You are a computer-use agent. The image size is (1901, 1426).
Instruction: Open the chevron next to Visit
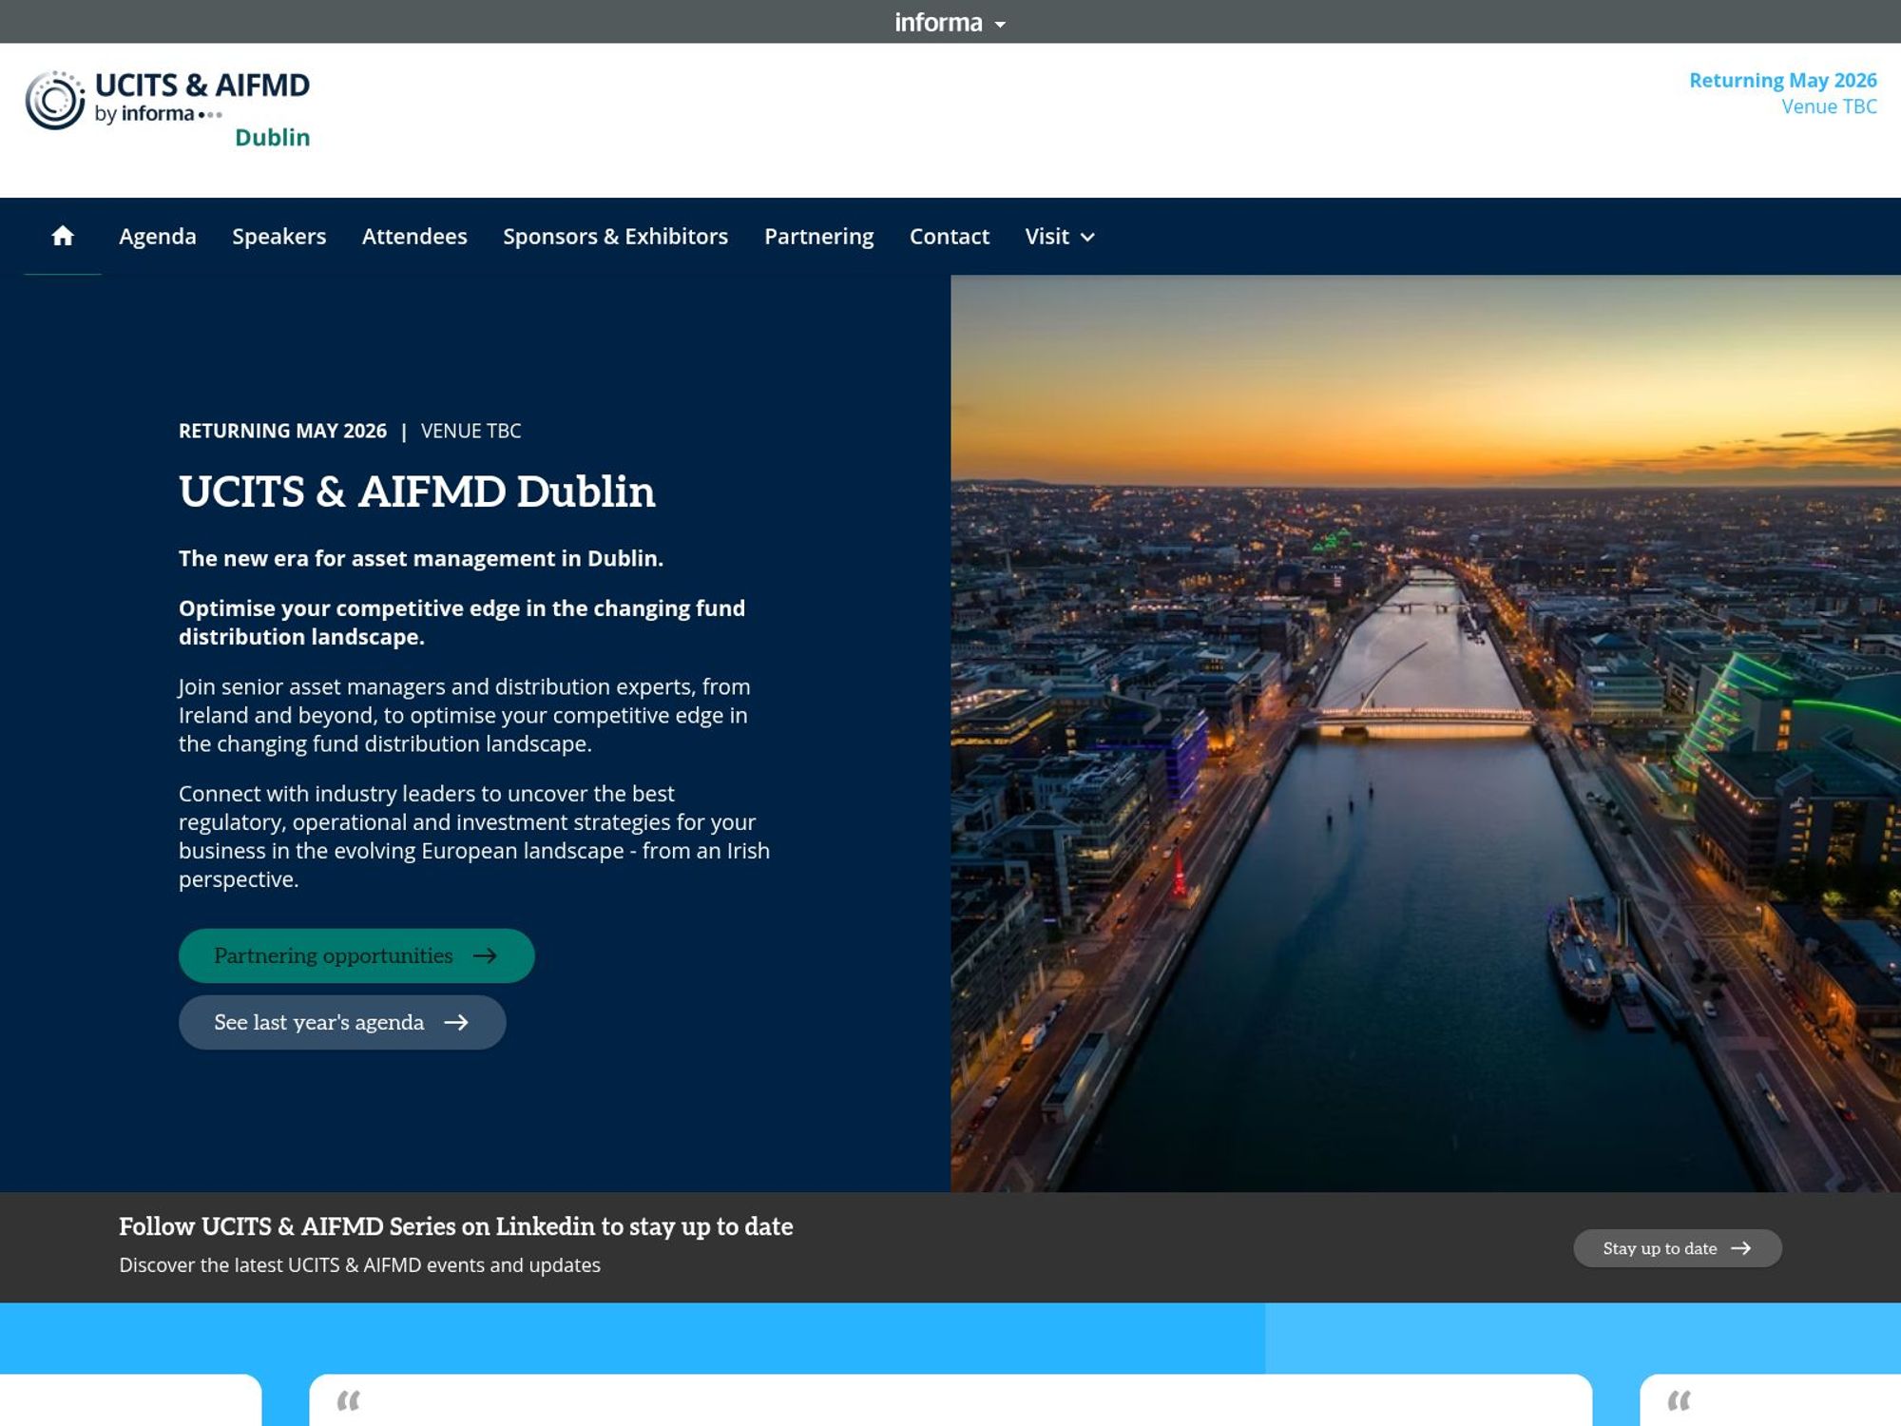pos(1088,238)
